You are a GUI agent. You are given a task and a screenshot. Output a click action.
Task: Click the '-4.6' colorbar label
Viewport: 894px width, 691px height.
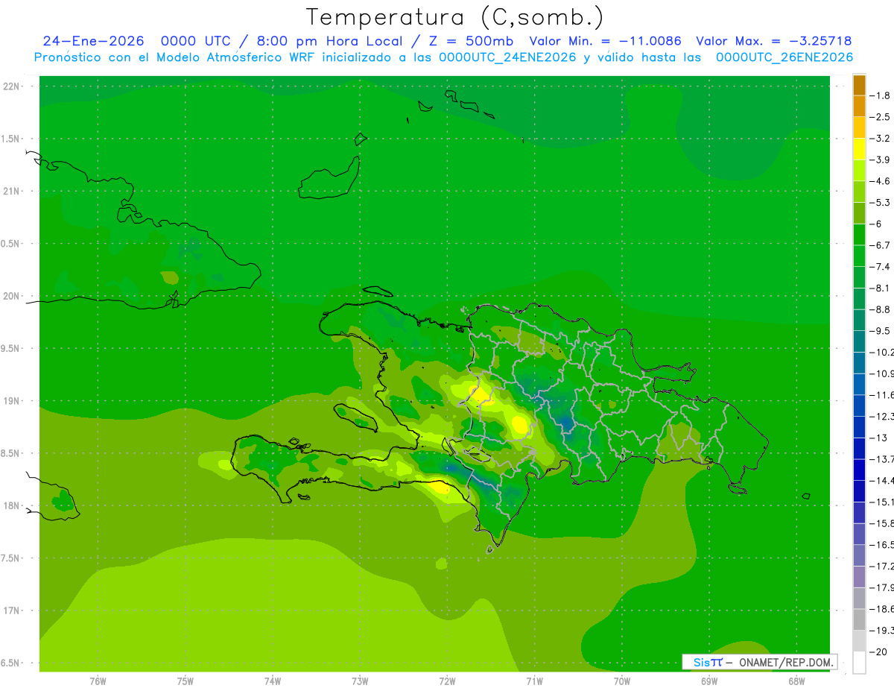click(x=880, y=181)
